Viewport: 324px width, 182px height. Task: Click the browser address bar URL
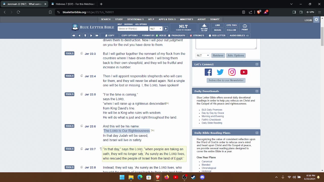tap(88, 12)
